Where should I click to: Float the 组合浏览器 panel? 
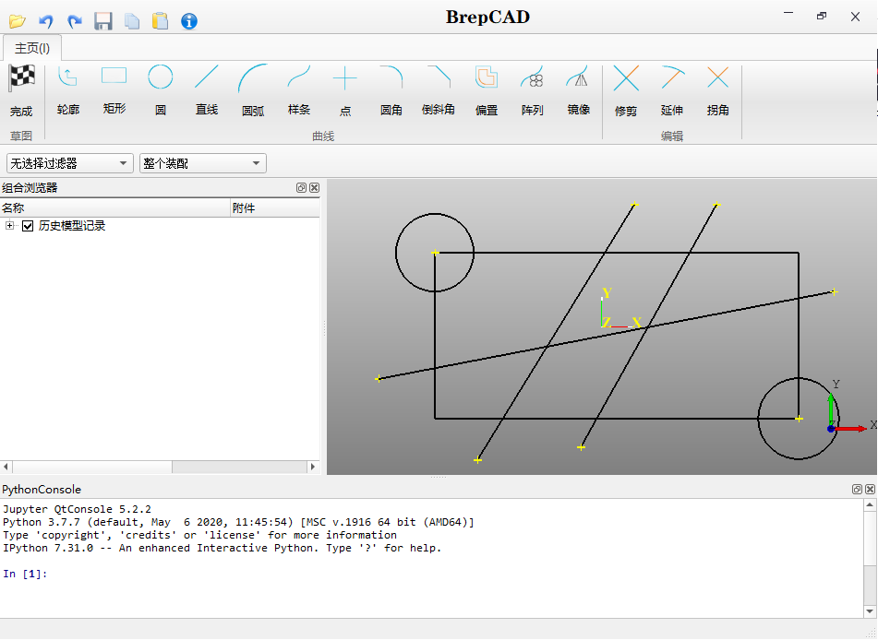(x=301, y=188)
